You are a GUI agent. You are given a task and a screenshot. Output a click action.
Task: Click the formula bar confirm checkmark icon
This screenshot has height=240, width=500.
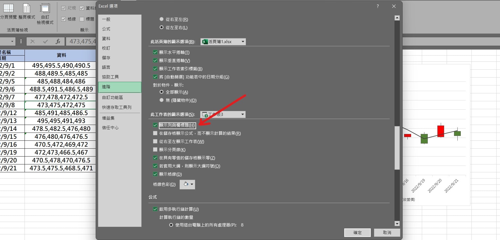pos(45,41)
